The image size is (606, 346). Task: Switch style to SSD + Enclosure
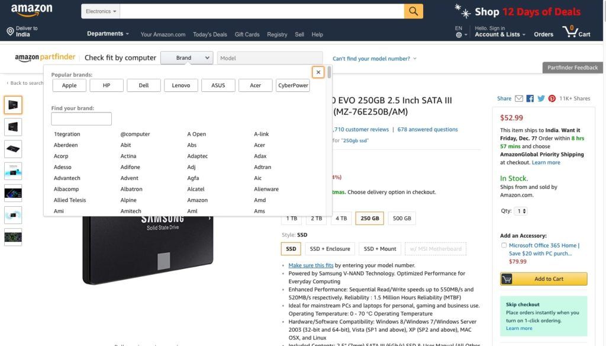[x=330, y=248]
